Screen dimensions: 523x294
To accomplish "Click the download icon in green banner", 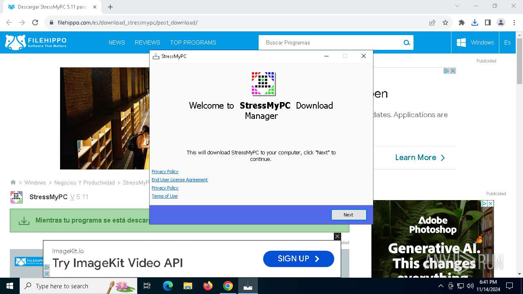I will click(24, 220).
